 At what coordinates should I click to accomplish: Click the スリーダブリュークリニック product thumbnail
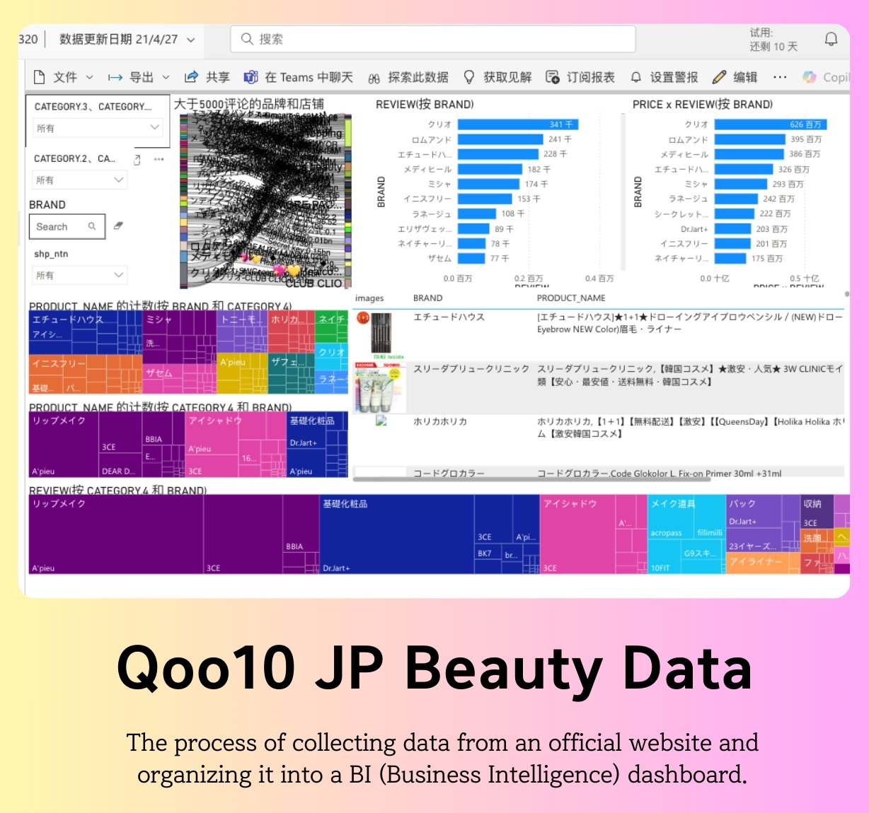click(379, 387)
